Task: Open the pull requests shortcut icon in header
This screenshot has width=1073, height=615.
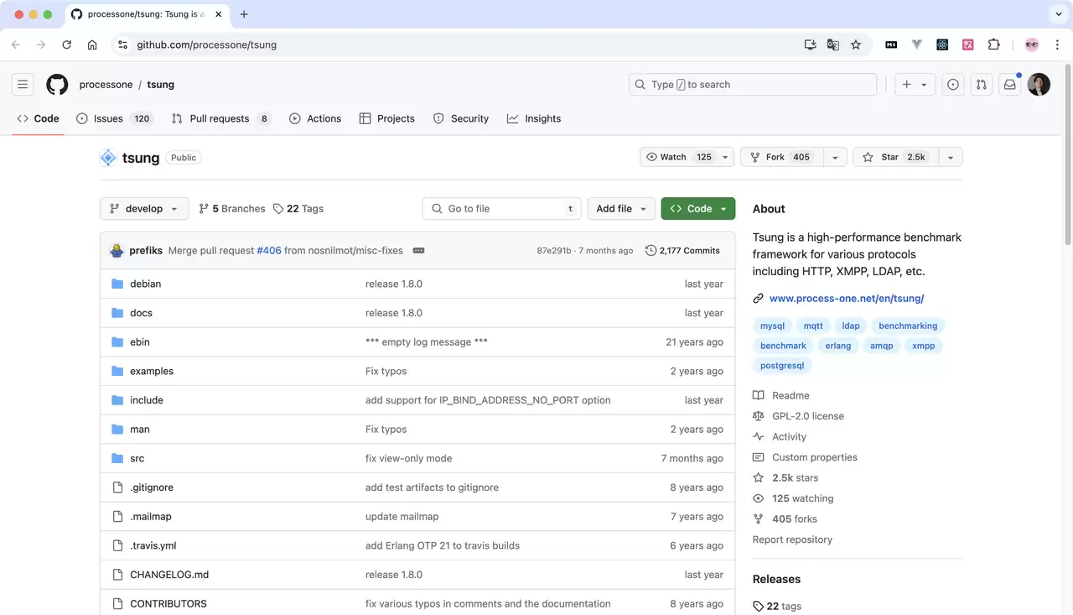Action: [x=982, y=84]
